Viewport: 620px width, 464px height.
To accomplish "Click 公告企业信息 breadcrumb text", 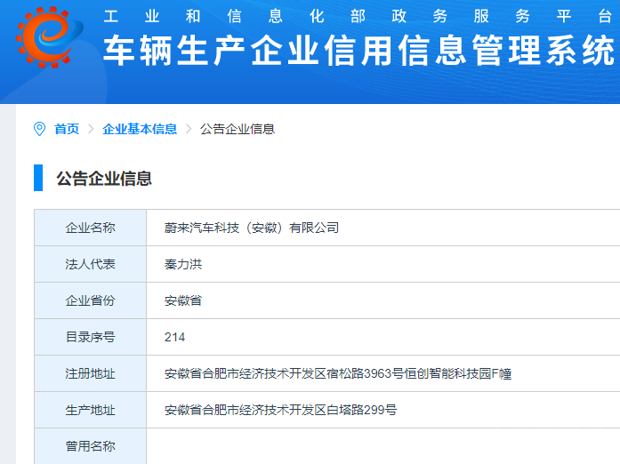I will [x=238, y=129].
